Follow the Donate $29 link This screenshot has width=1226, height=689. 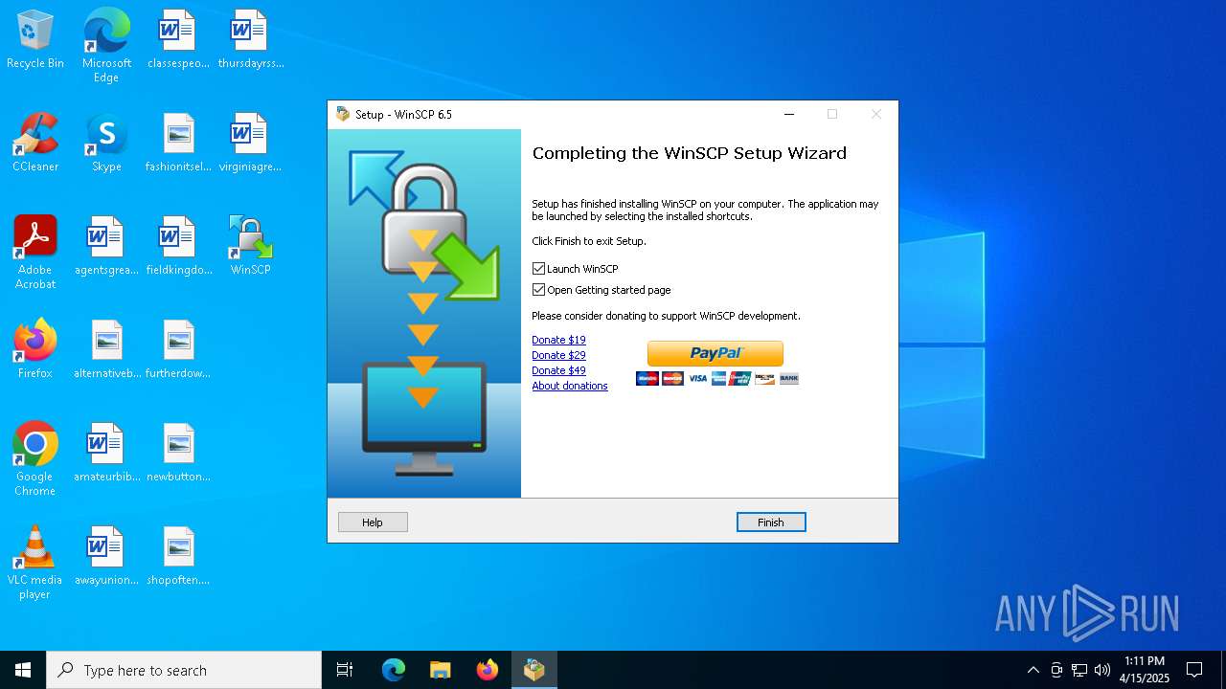[x=558, y=355]
